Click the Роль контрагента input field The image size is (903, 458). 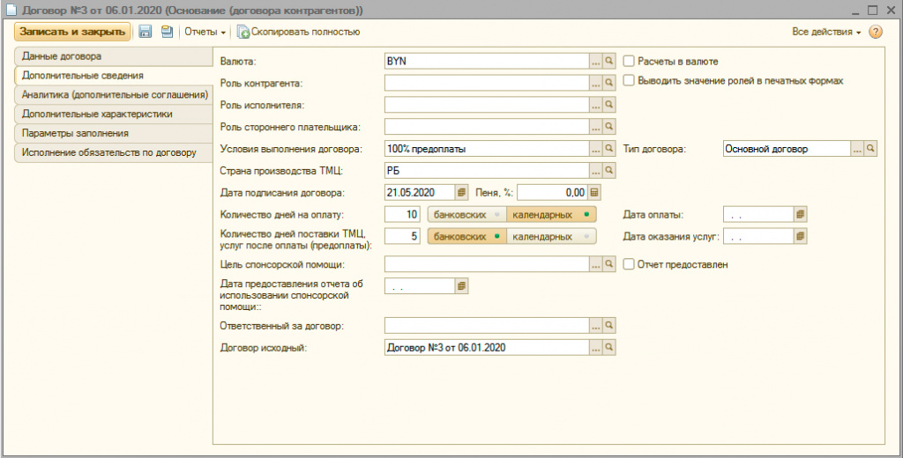[x=486, y=83]
